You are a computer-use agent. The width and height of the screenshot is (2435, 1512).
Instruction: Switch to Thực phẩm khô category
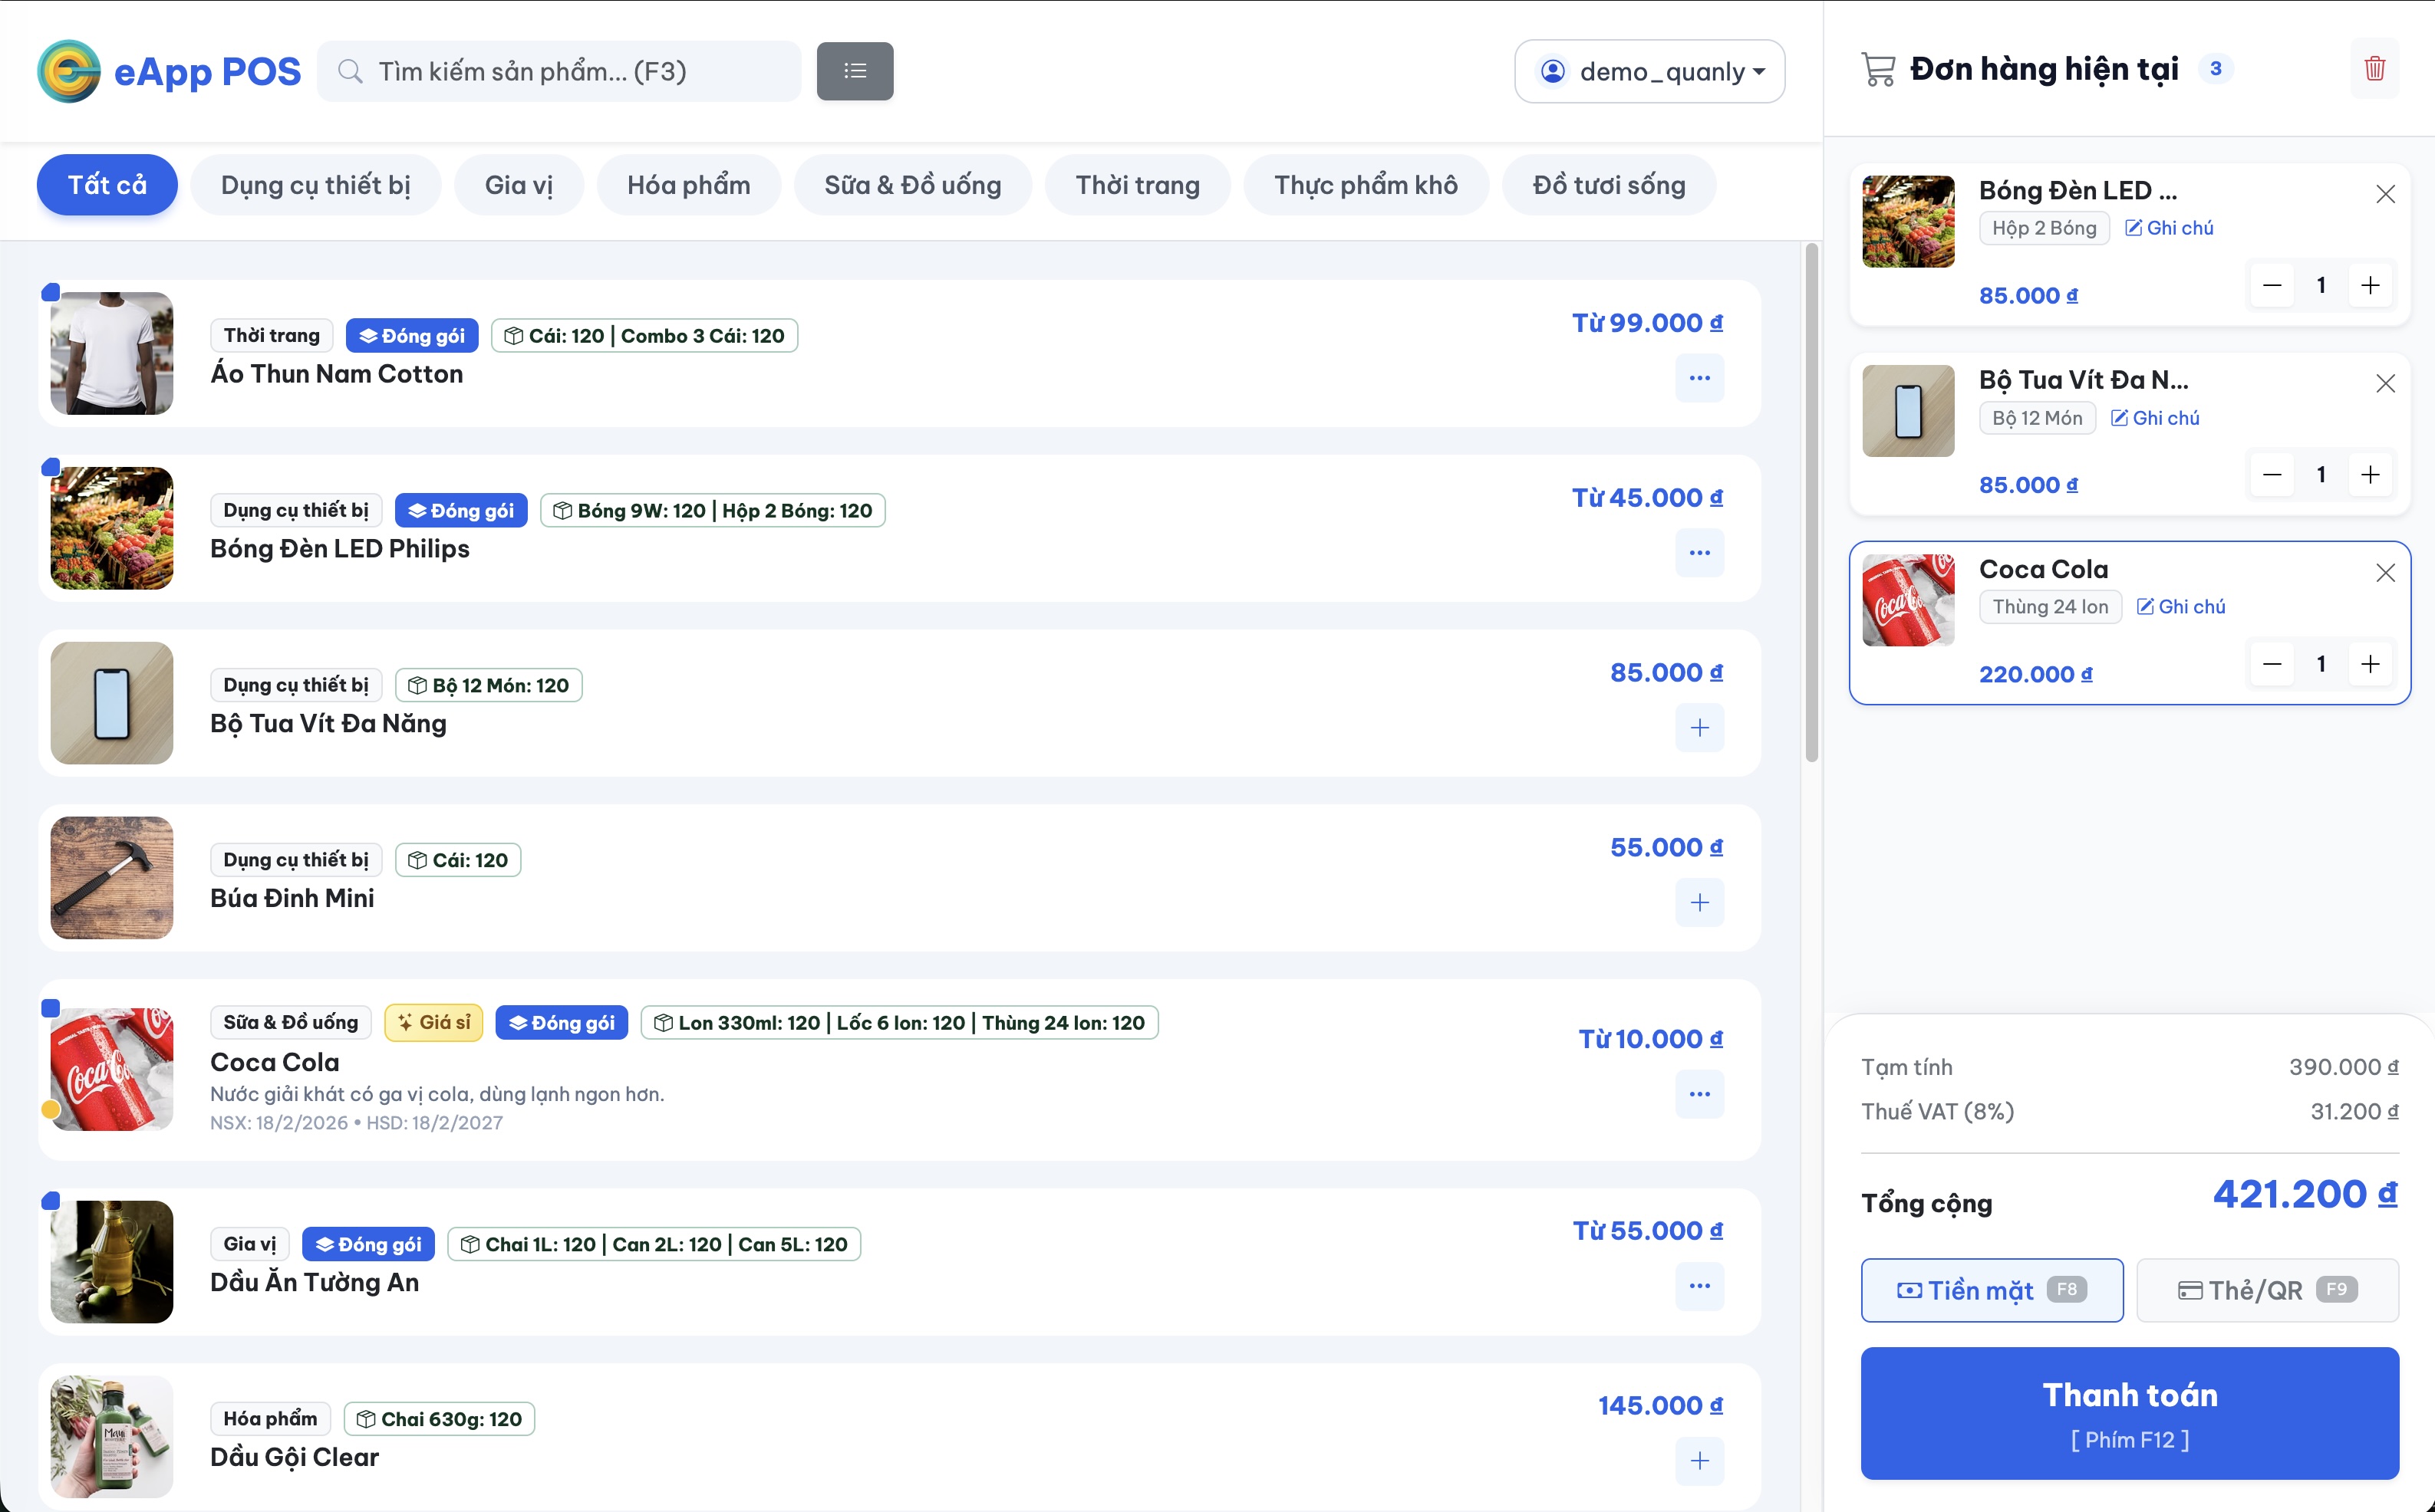(1366, 185)
